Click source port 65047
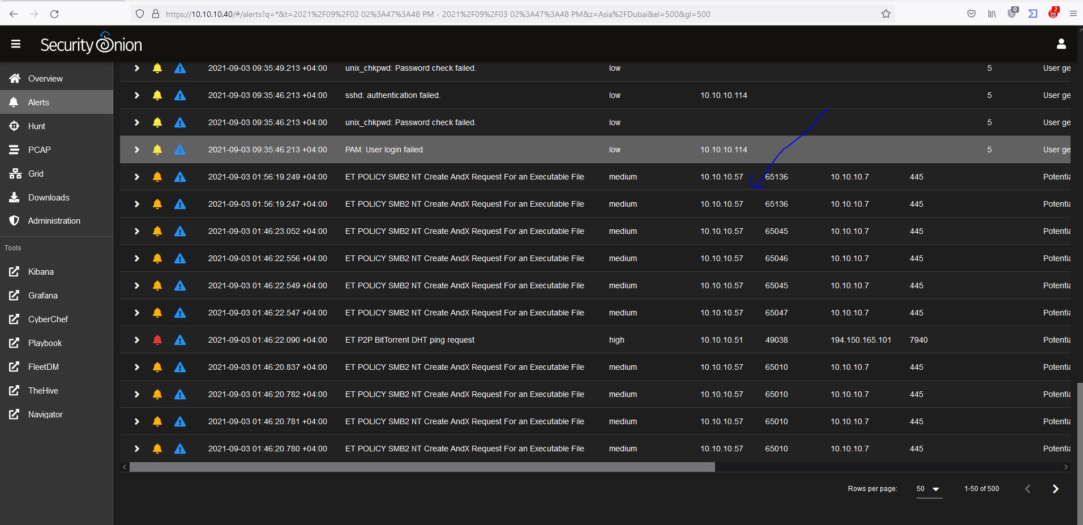This screenshot has width=1083, height=525. [776, 313]
